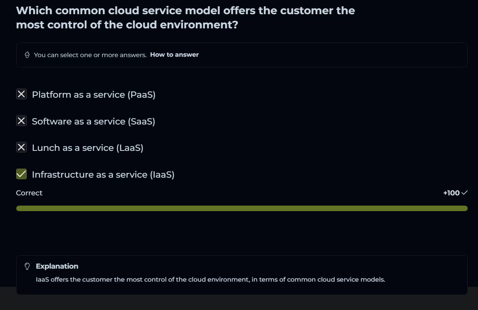
Task: Click the cloud service model question heading
Action: click(x=185, y=18)
